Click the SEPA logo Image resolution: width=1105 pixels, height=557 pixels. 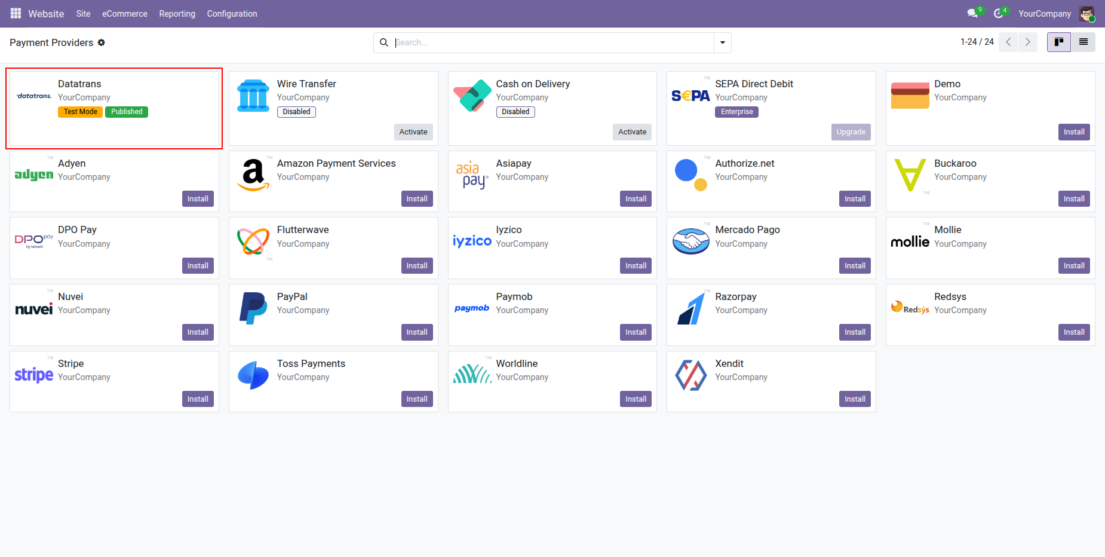pyautogui.click(x=690, y=96)
